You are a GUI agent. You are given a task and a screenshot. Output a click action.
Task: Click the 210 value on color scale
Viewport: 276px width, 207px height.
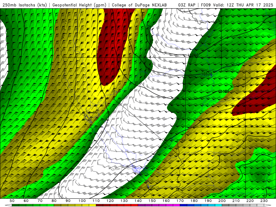coord(236,201)
